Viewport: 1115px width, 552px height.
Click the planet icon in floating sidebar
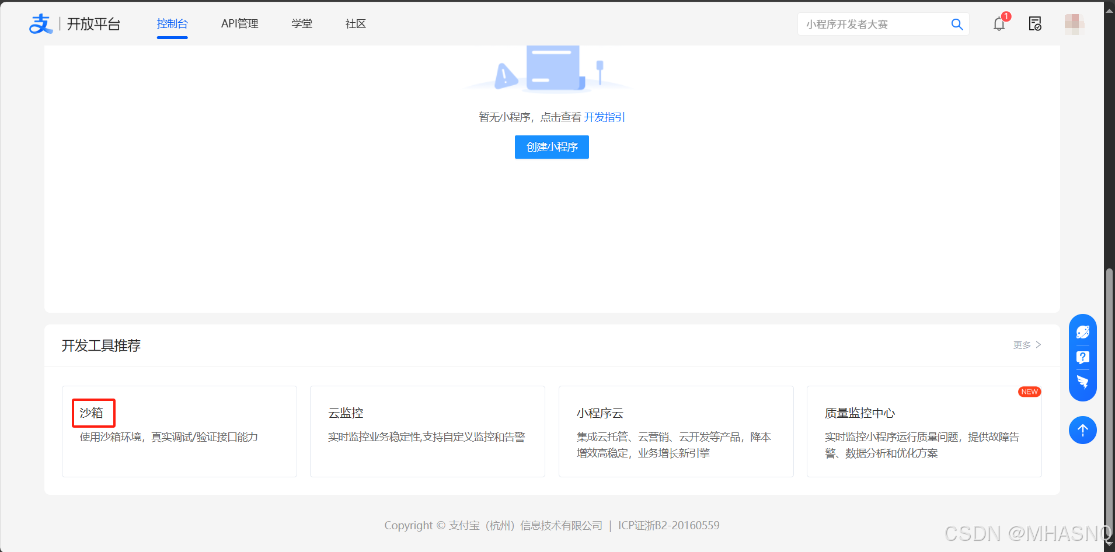tap(1083, 332)
